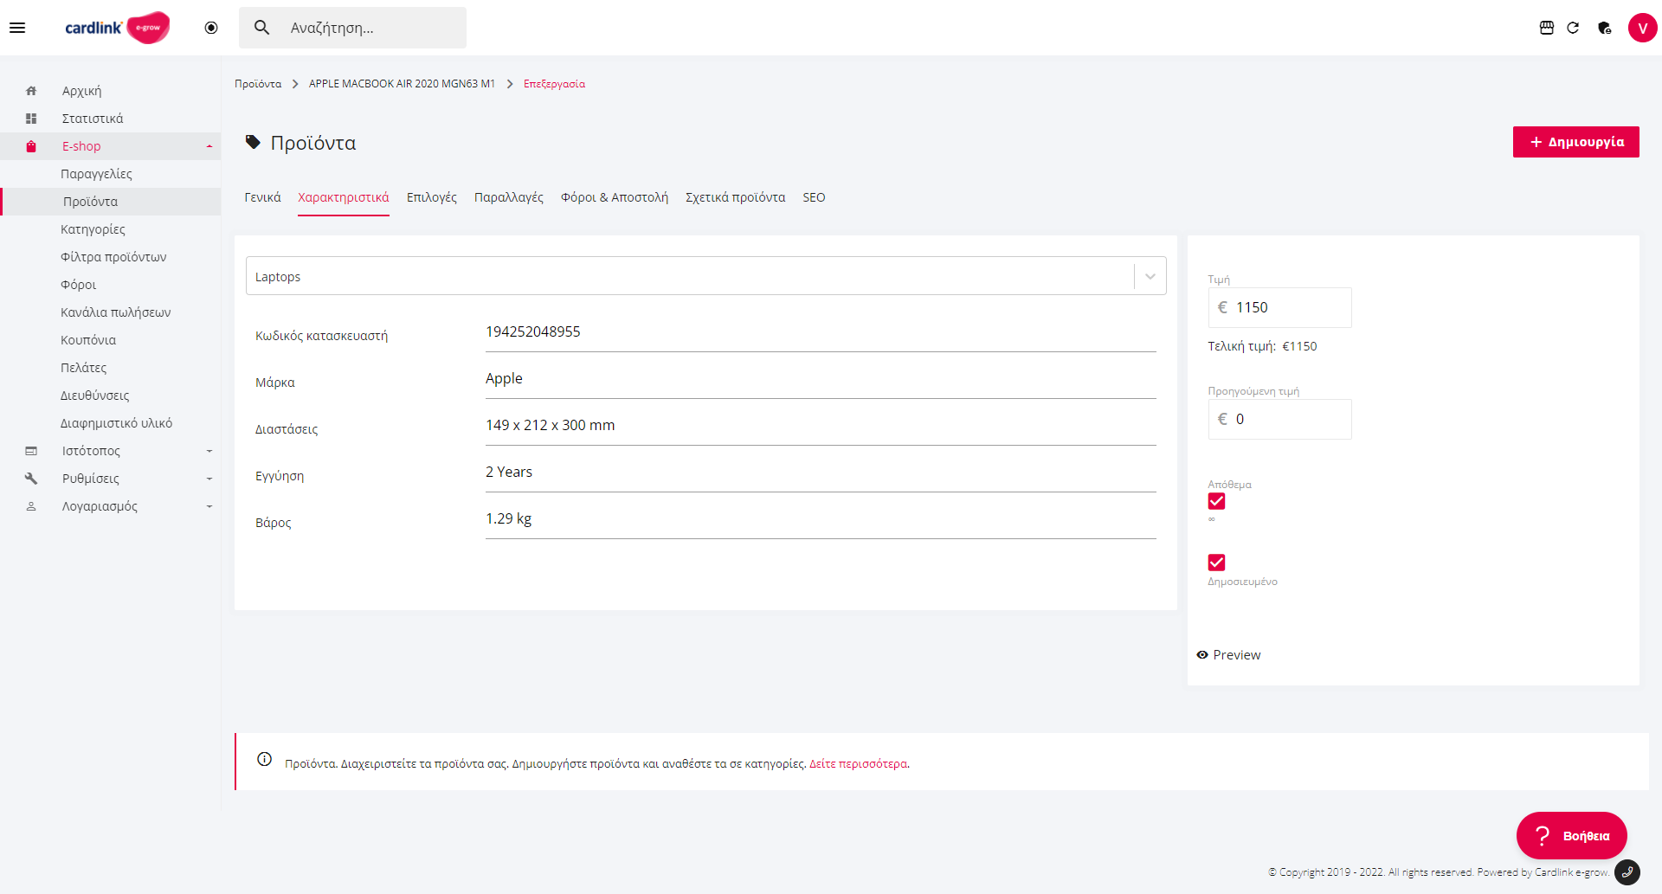Click the Λογαριασμός person icon

(x=31, y=506)
